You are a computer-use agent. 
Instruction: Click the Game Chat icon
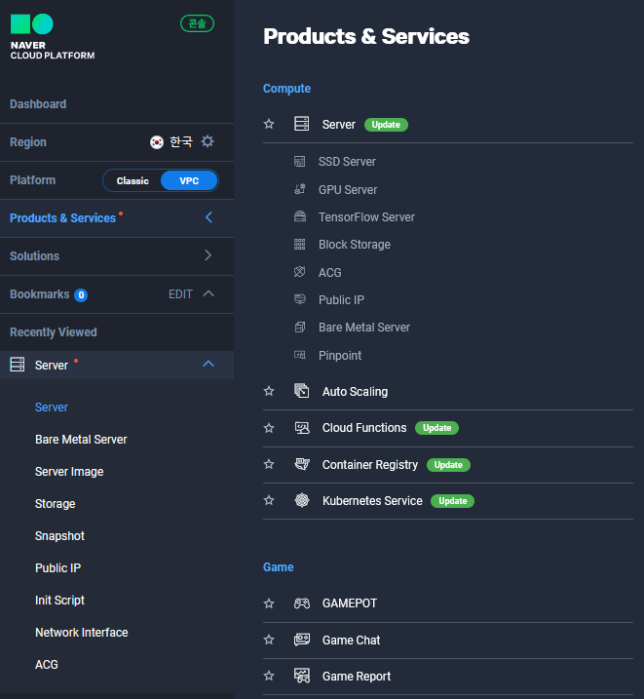coord(302,641)
